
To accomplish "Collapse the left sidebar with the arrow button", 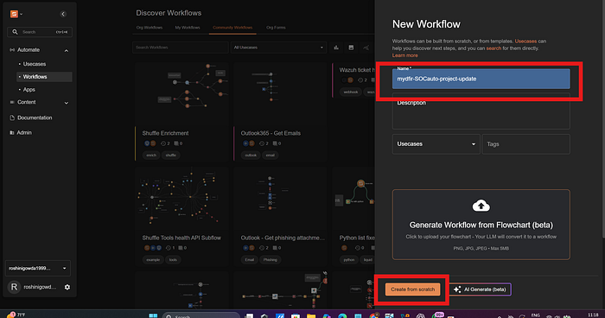I will click(63, 15).
